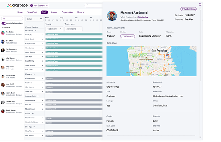Image resolution: width=221 pixels, height=142 pixels.
Task: Expand the Alberta Verde row
Action: [x=42, y=100]
